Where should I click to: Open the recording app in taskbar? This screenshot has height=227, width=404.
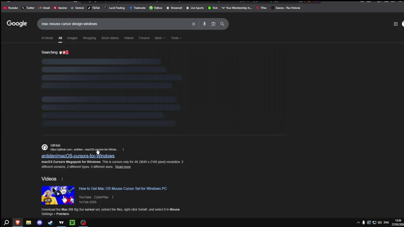[x=83, y=223]
